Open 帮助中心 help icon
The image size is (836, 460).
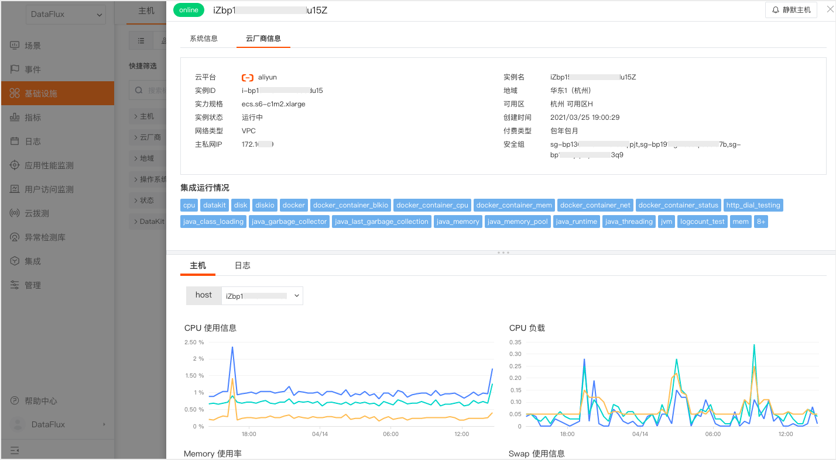[x=15, y=401]
